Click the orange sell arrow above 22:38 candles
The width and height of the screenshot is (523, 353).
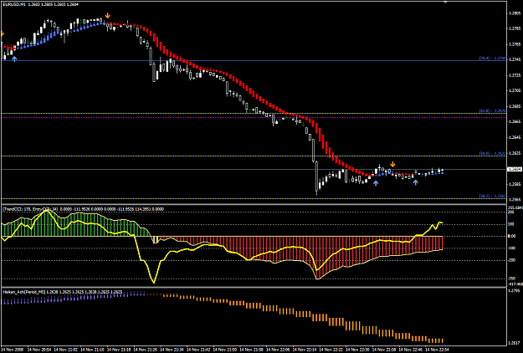point(393,164)
